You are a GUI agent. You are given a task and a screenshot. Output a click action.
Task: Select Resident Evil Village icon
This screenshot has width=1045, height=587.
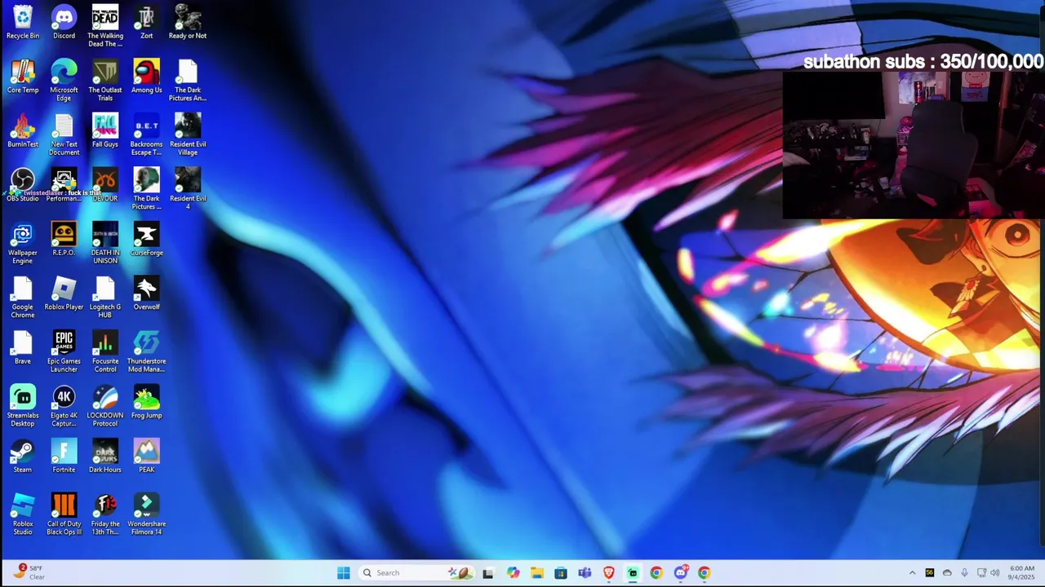point(188,135)
